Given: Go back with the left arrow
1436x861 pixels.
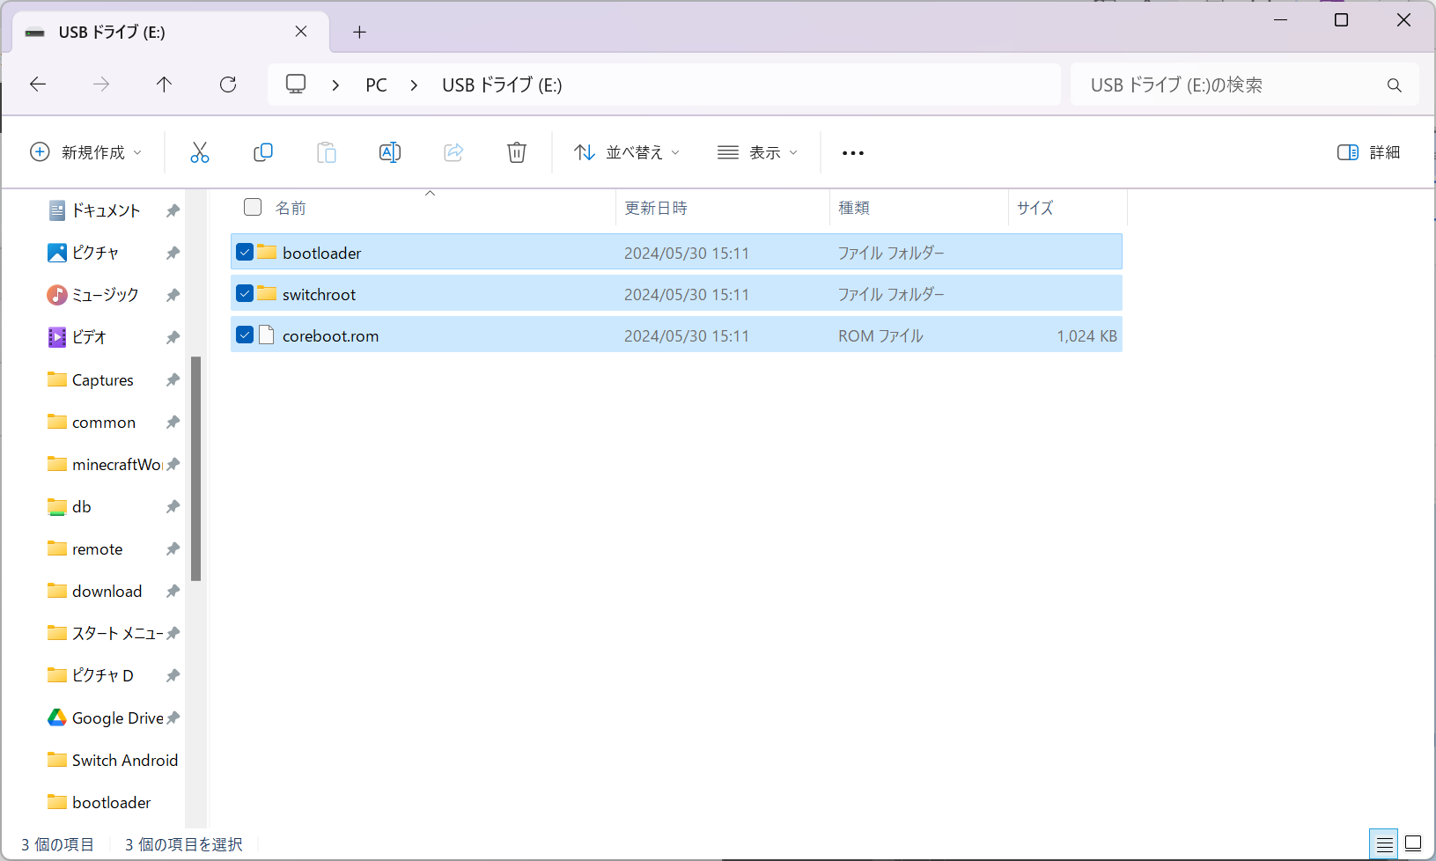Looking at the screenshot, I should pos(38,85).
